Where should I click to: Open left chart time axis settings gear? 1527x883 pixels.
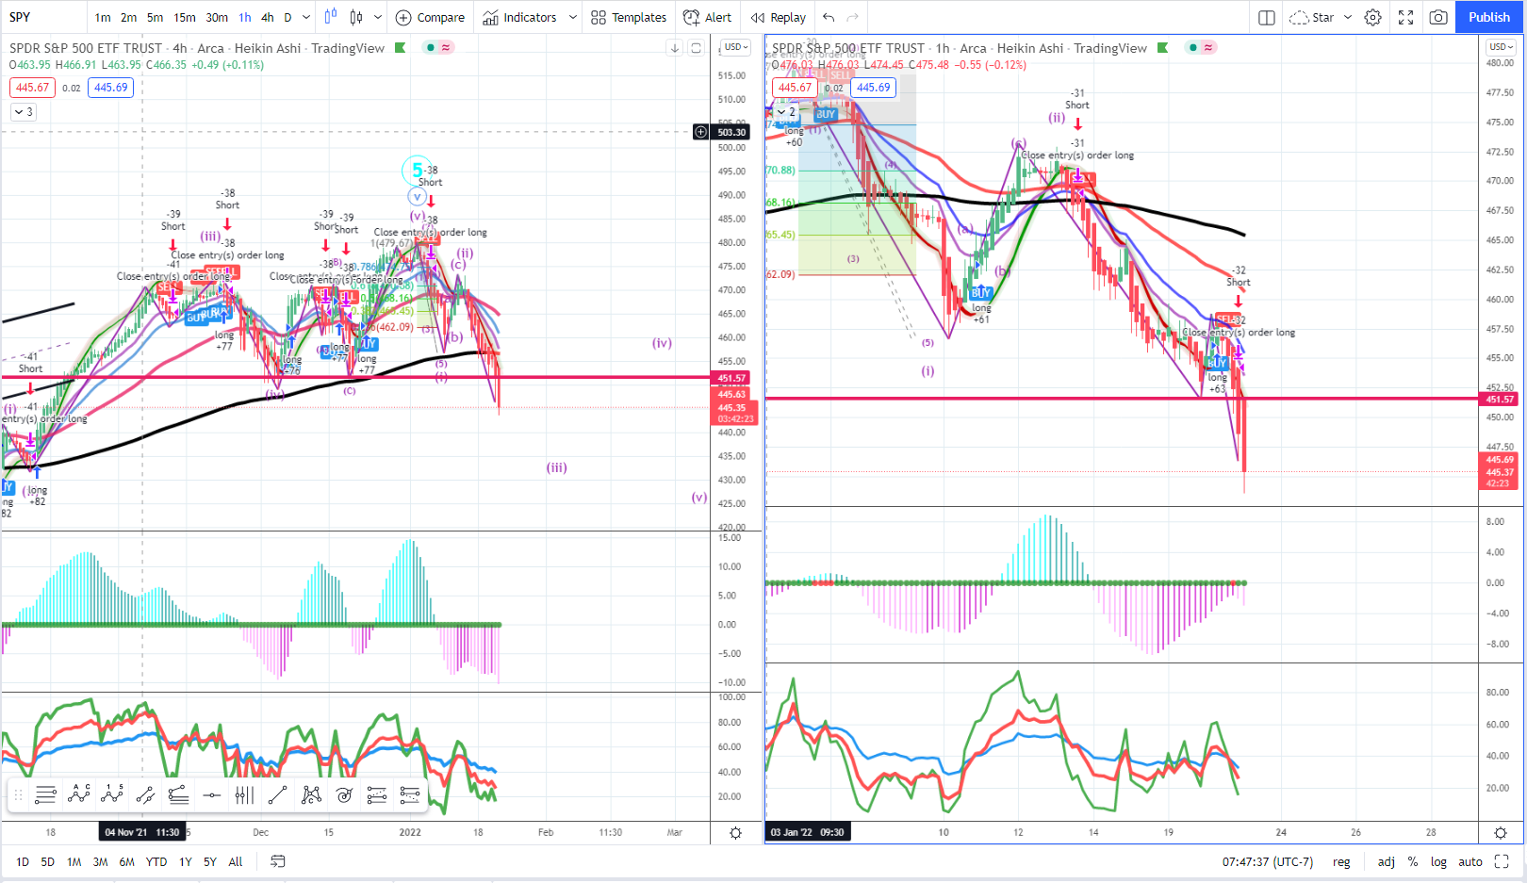point(736,833)
